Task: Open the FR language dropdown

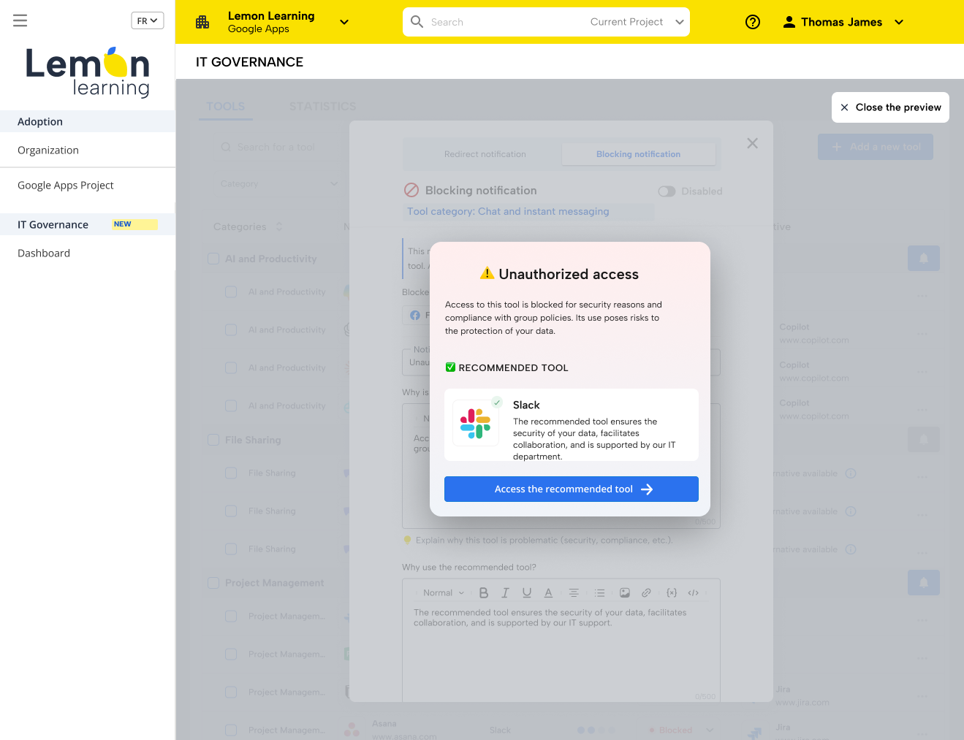Action: tap(147, 20)
